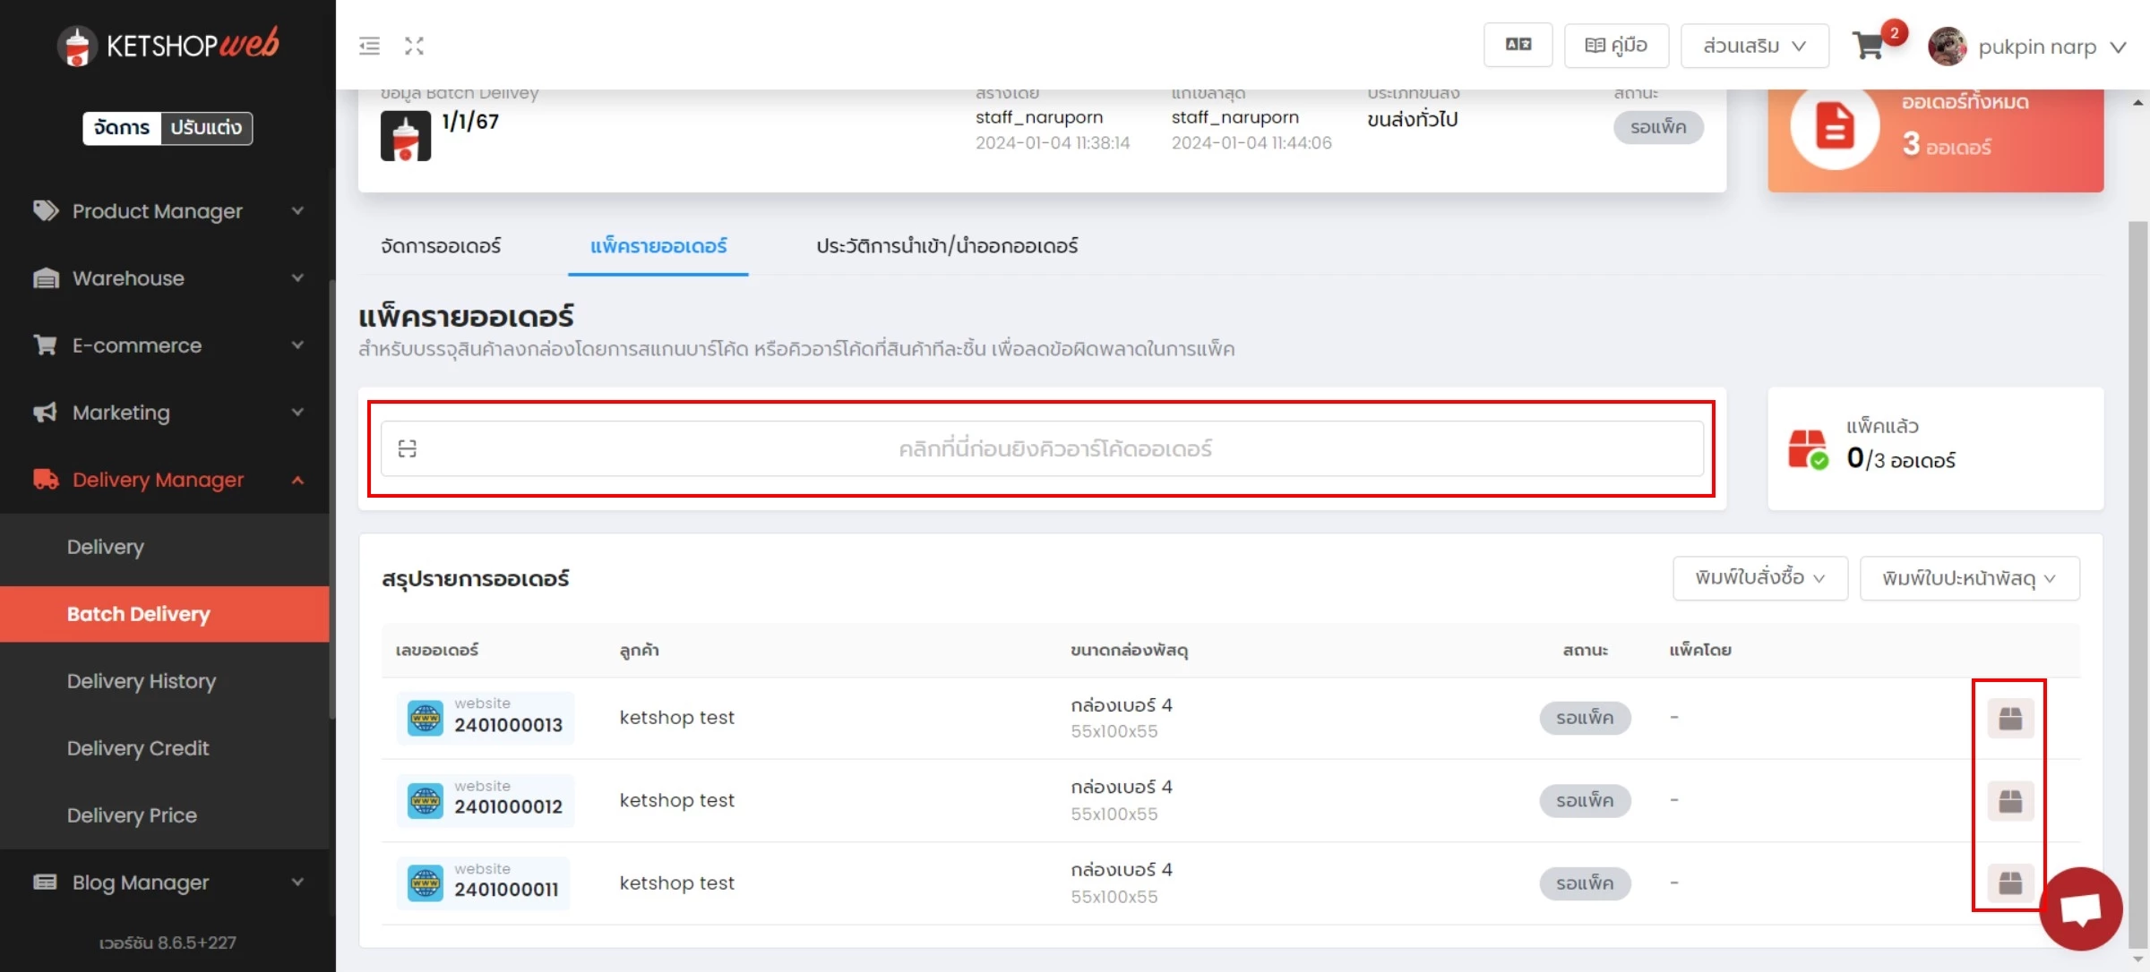Open the พิมพ์ใบปะหน้าพัสดุ dropdown
Image resolution: width=2150 pixels, height=972 pixels.
1969,578
